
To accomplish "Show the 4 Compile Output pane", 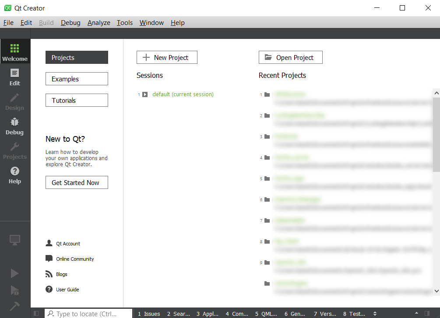I will click(x=237, y=314).
